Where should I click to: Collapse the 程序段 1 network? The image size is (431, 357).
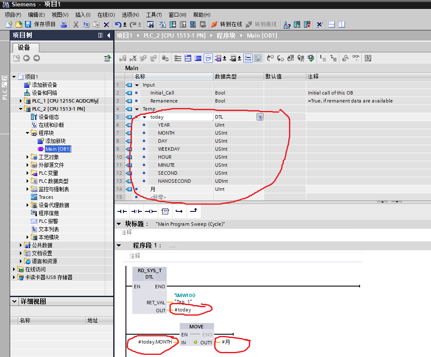coord(119,245)
